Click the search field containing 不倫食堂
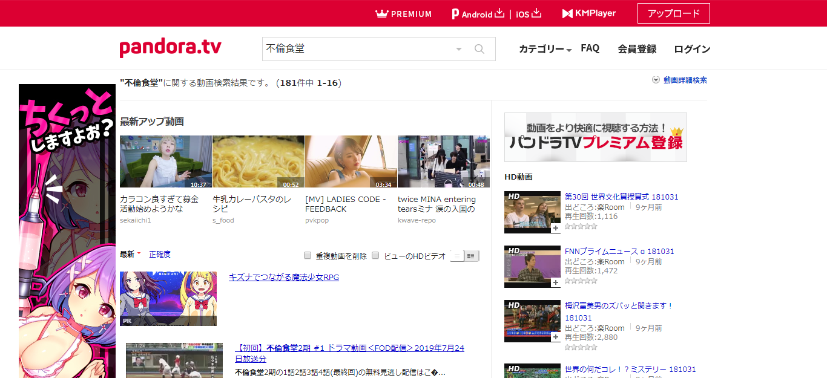The image size is (827, 378). point(357,49)
